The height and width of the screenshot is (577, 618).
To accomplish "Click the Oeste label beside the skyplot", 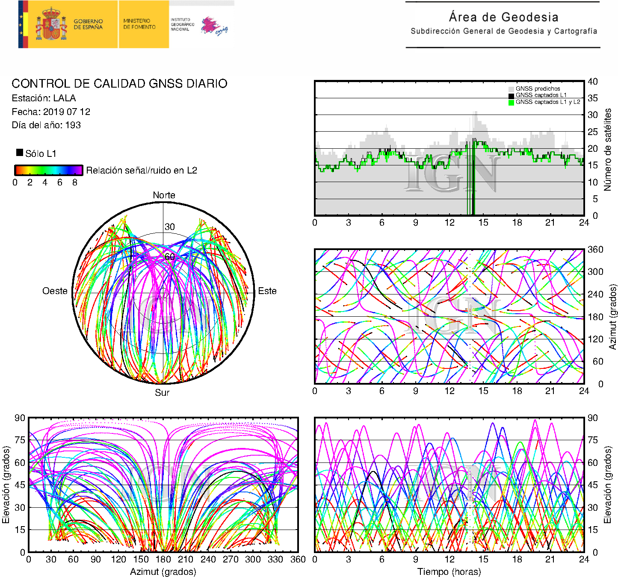I will [55, 291].
